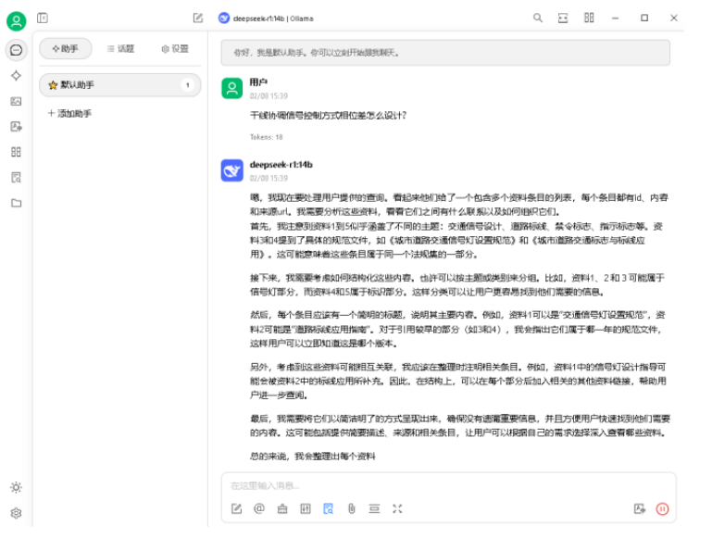Click the attachment paperclip icon
712x551 pixels.
point(352,508)
